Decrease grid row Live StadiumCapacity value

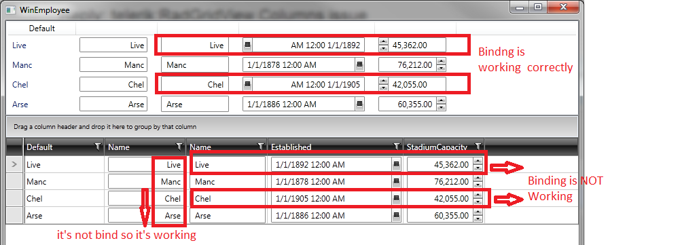click(x=478, y=168)
